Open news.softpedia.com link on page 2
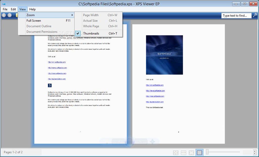 [x=155, y=91]
